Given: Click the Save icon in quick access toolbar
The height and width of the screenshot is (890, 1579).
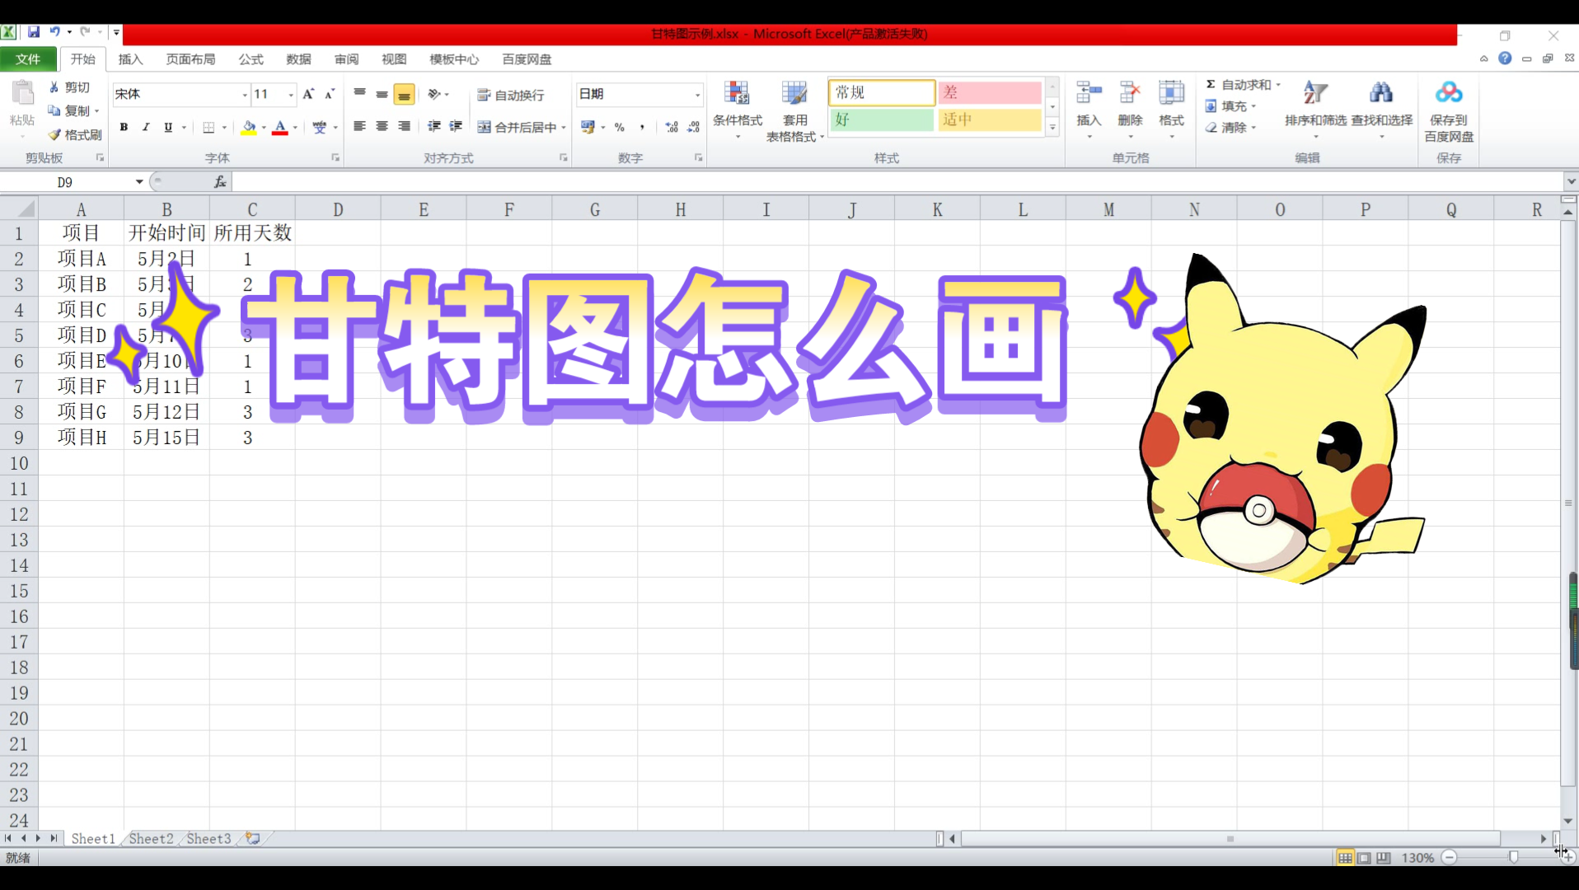Looking at the screenshot, I should (x=34, y=32).
